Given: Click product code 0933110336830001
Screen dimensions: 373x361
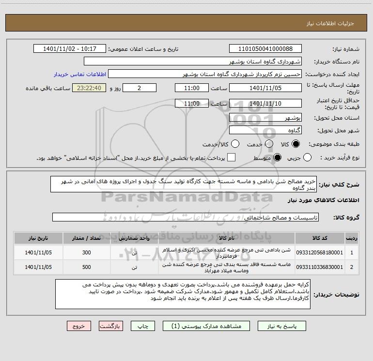Looking at the screenshot, I should 320,267.
